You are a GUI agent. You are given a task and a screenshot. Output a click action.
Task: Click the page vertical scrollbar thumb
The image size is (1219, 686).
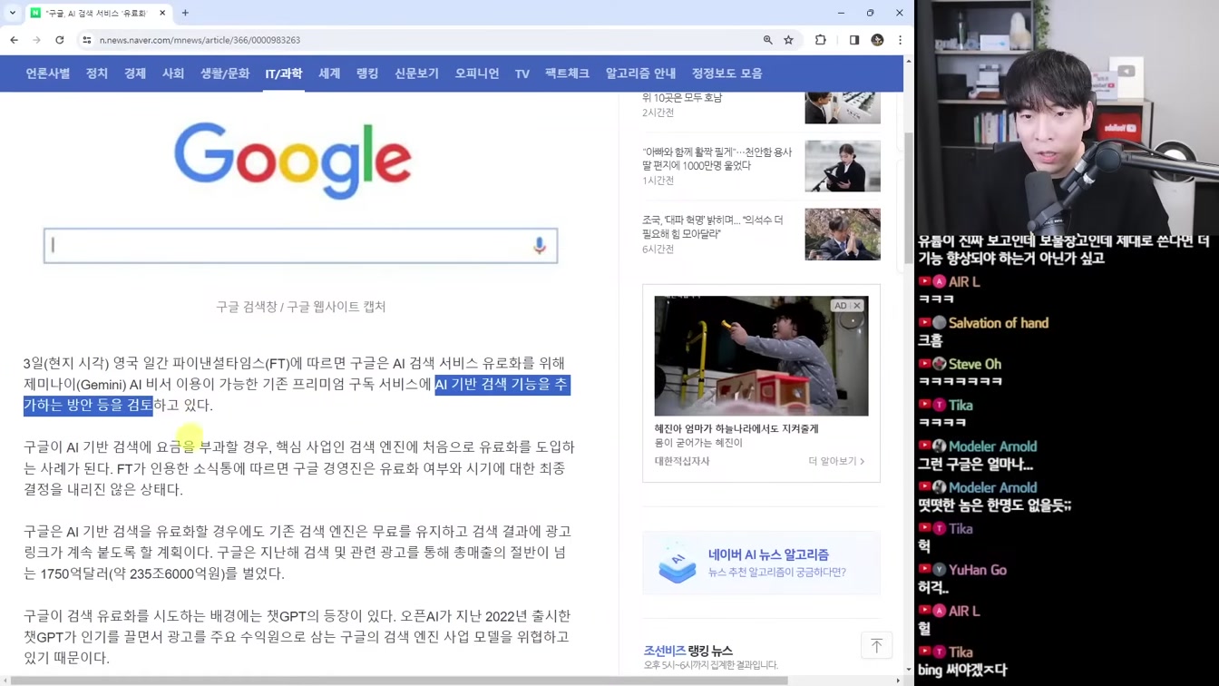coord(909,200)
